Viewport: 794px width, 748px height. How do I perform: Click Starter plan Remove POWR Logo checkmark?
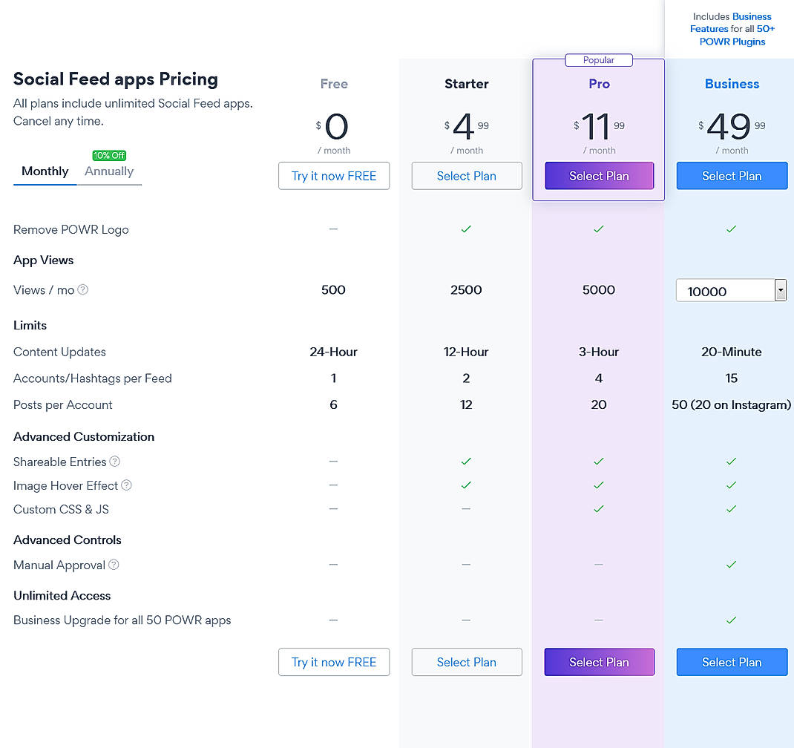tap(466, 229)
